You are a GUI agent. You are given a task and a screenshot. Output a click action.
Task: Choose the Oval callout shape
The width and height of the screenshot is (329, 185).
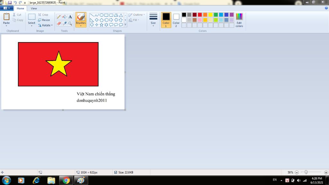116,25
